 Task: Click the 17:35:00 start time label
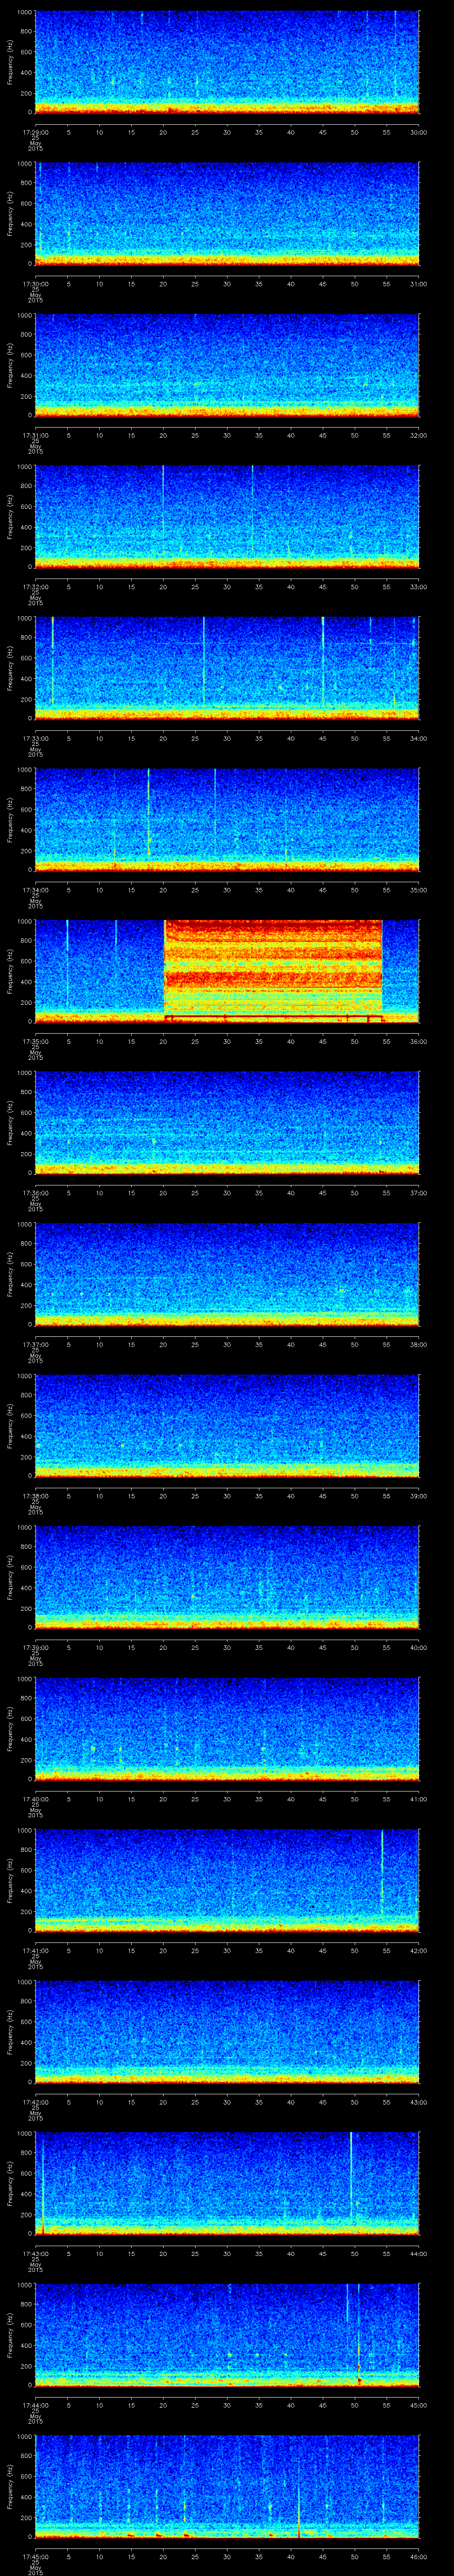[x=35, y=1041]
